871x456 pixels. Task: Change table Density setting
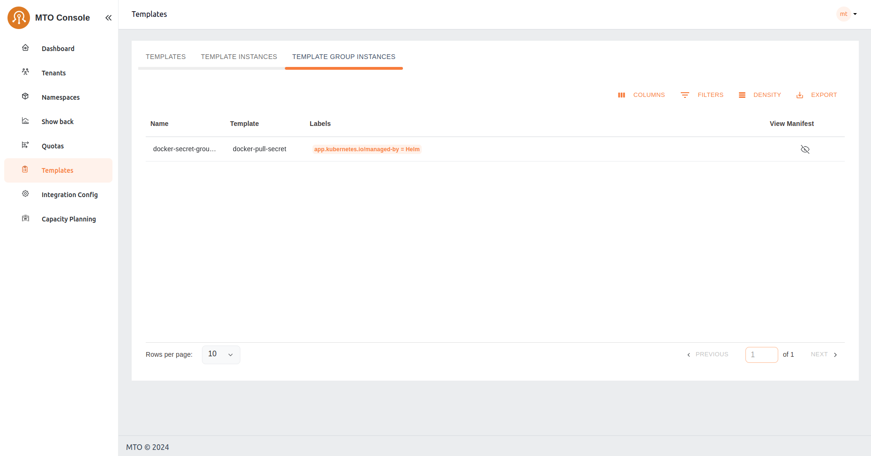pos(759,95)
